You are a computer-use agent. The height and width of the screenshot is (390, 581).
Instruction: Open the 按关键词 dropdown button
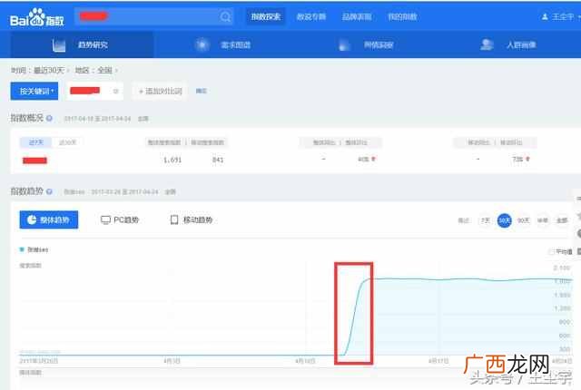point(34,91)
